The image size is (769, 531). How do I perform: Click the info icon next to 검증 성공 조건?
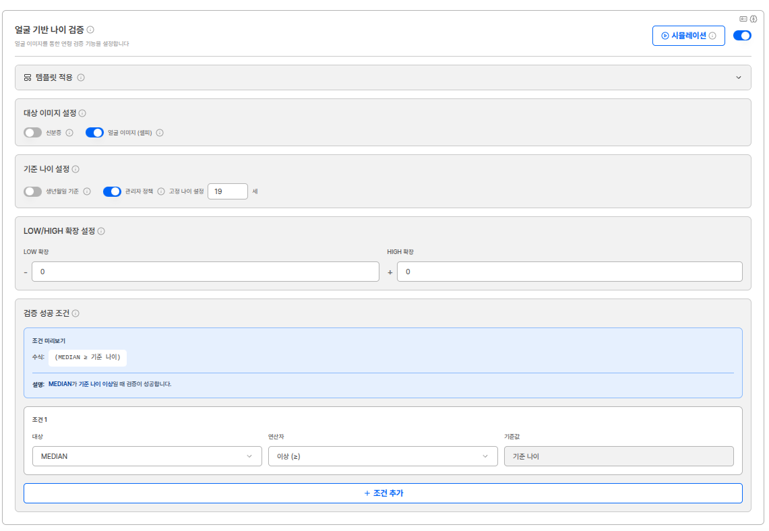click(75, 313)
